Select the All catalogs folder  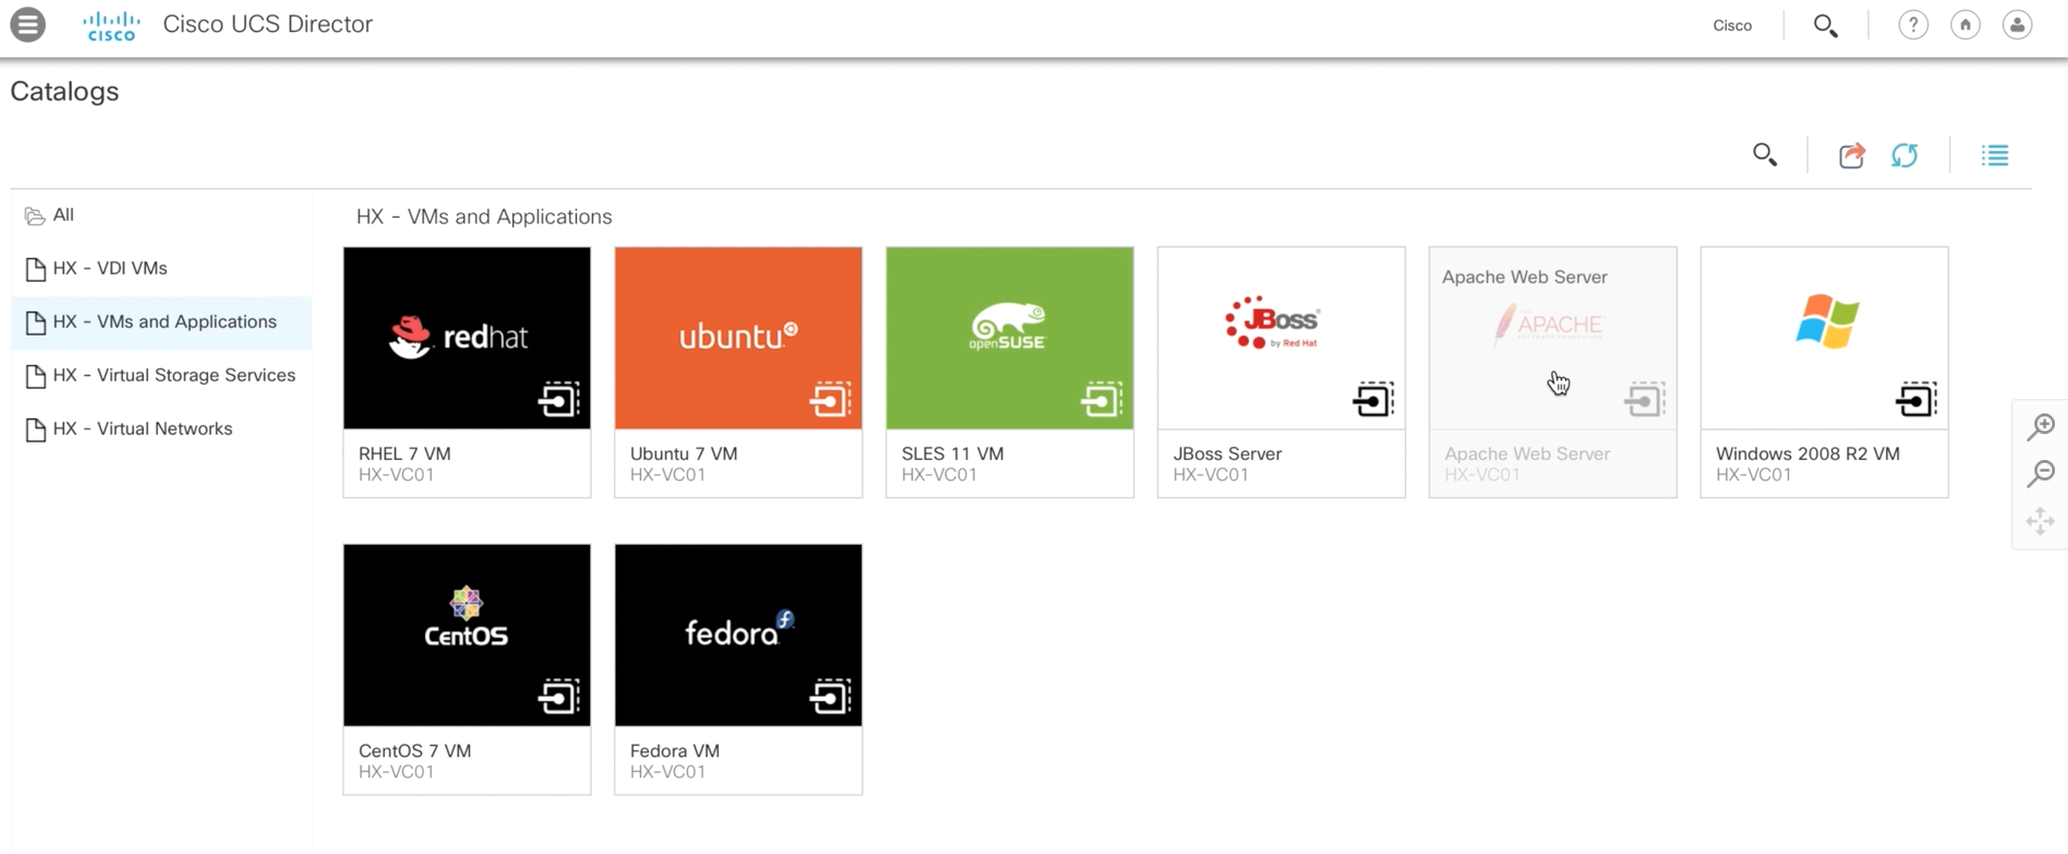click(63, 215)
